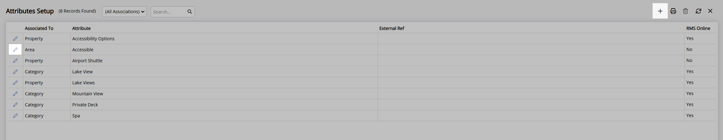Refresh the attributes list

coord(698,11)
